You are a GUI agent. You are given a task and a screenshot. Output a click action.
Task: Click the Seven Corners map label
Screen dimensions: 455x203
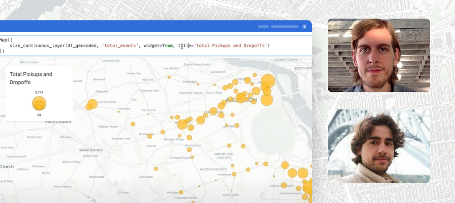[90, 150]
